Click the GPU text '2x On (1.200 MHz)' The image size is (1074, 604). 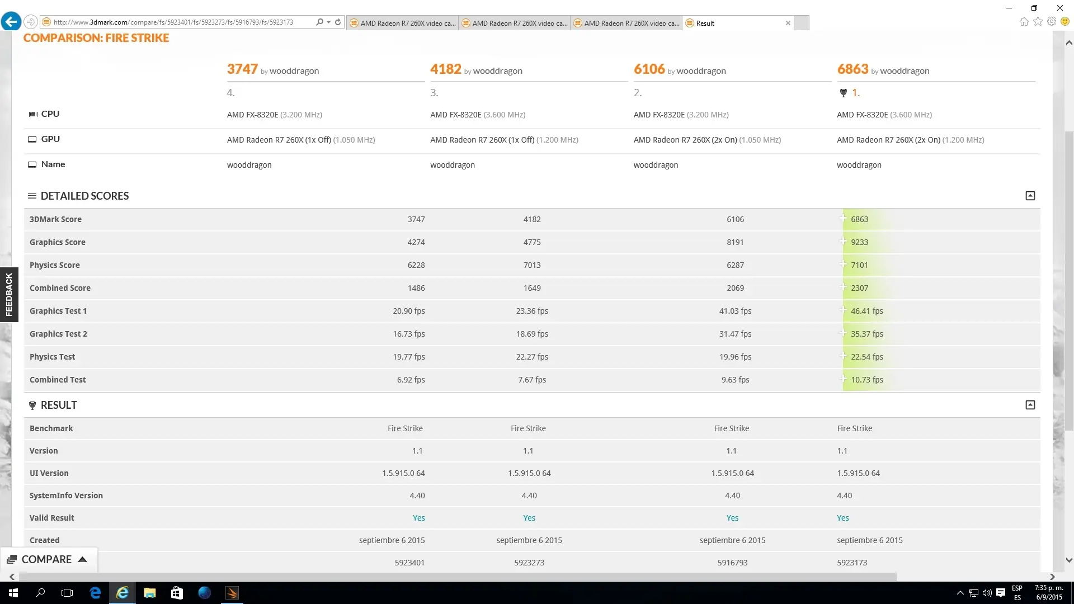click(x=949, y=140)
